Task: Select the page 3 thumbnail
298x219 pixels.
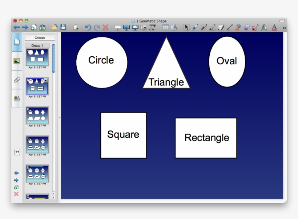Action: (37, 115)
